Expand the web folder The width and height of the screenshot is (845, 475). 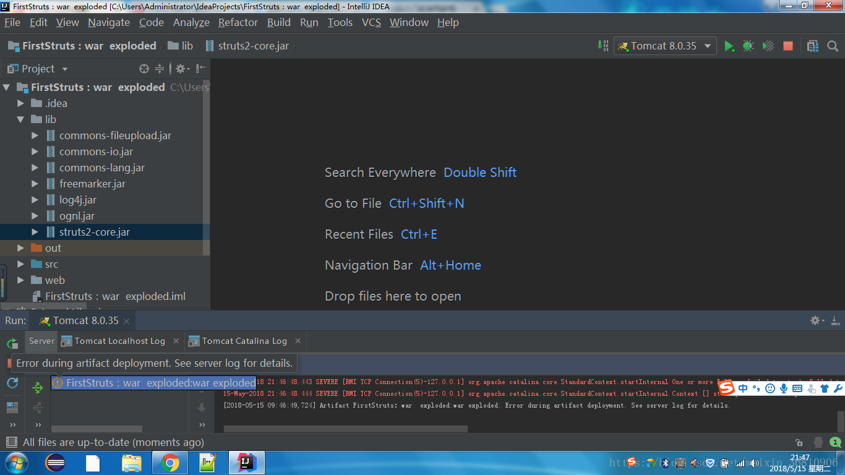pos(21,280)
